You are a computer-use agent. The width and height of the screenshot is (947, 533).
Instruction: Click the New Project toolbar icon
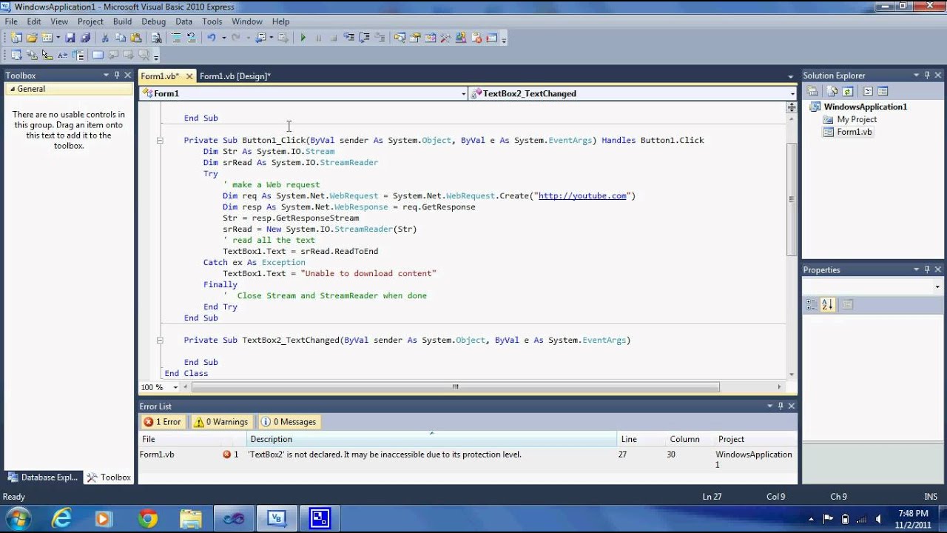coord(16,38)
